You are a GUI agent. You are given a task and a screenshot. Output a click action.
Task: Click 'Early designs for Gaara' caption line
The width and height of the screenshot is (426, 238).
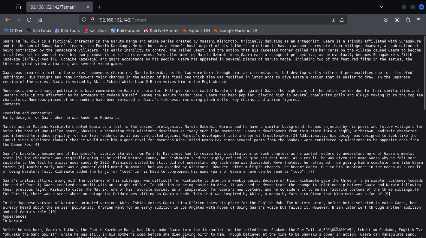click(x=61, y=118)
